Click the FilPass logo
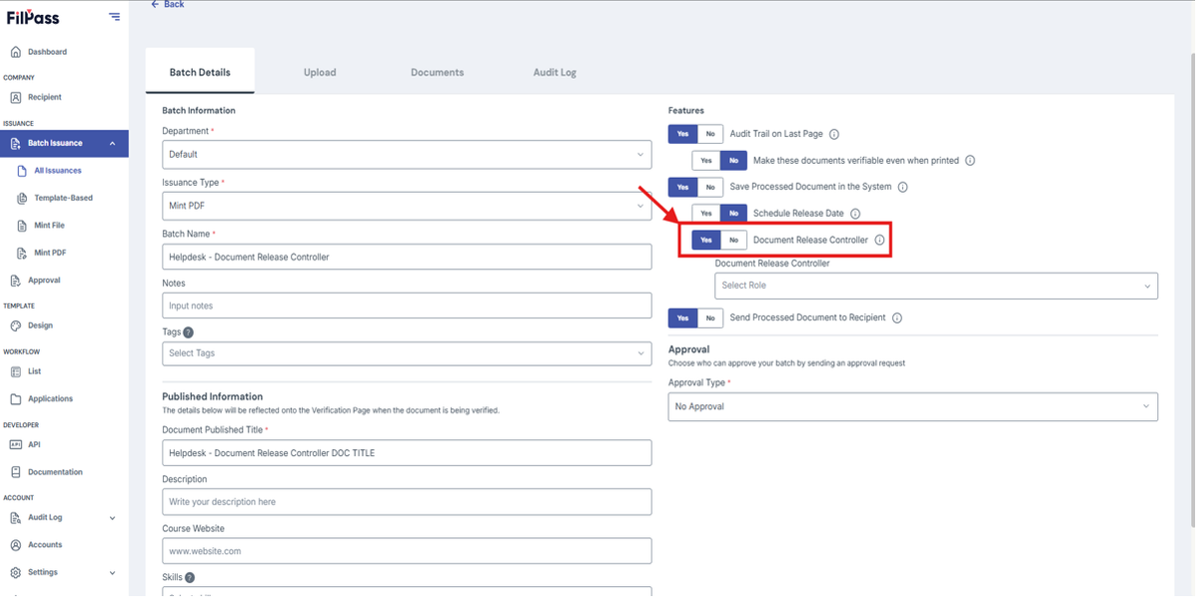 [33, 17]
